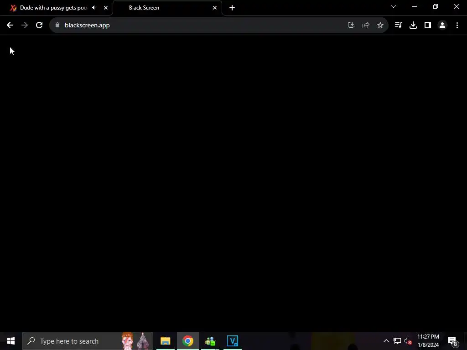The image size is (467, 350).
Task: Reload the blackscreen.app page
Action: 39,26
